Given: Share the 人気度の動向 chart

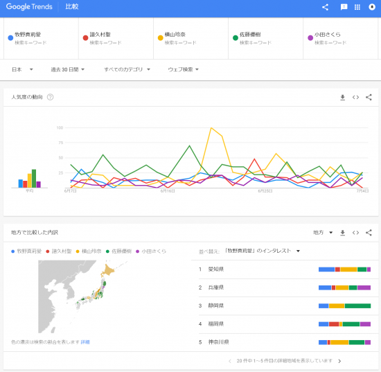Looking at the screenshot, I should click(x=369, y=98).
